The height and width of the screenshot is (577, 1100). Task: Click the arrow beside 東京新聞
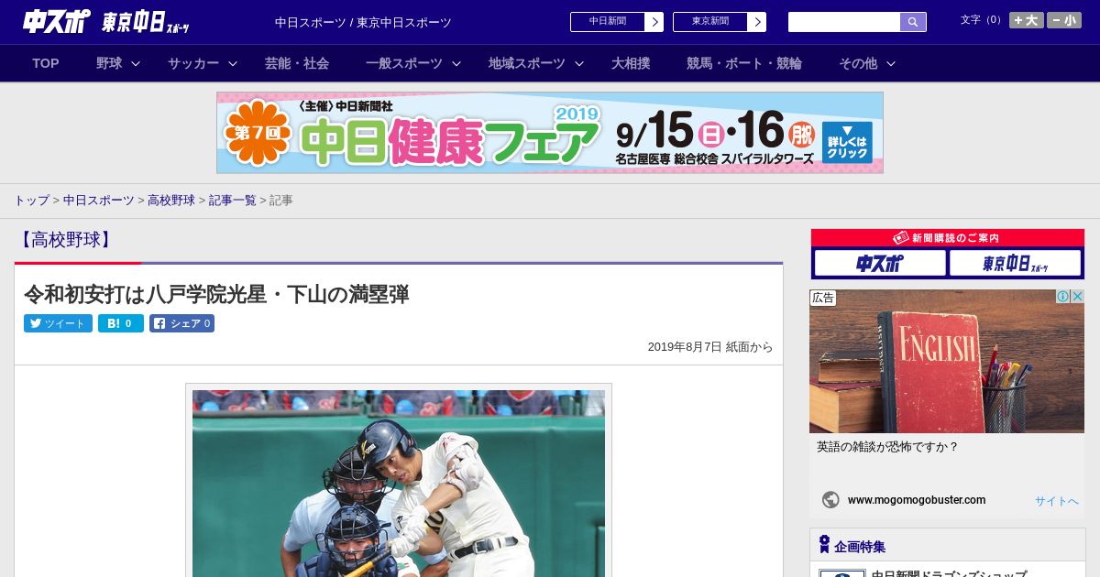click(x=757, y=22)
